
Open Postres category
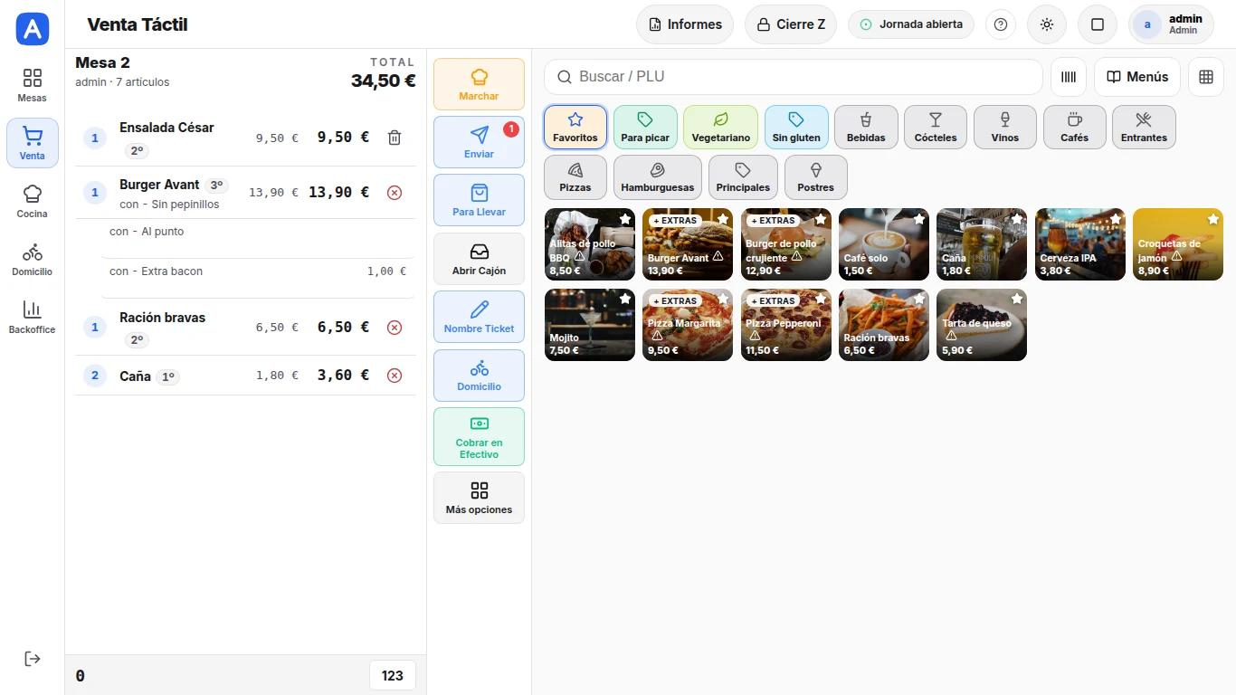(x=816, y=177)
